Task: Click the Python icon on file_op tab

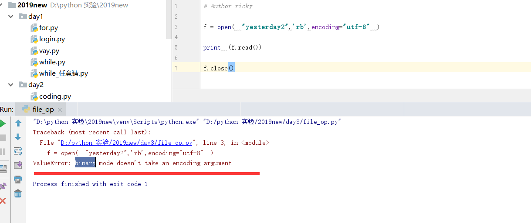Action: click(26, 109)
